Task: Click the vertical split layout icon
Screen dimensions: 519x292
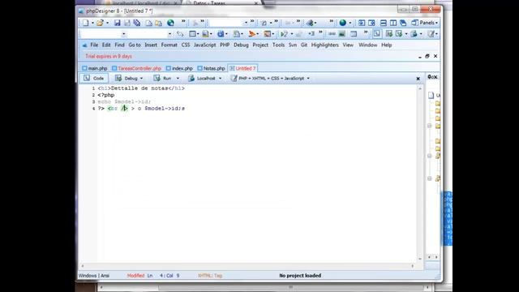Action: click(x=393, y=23)
